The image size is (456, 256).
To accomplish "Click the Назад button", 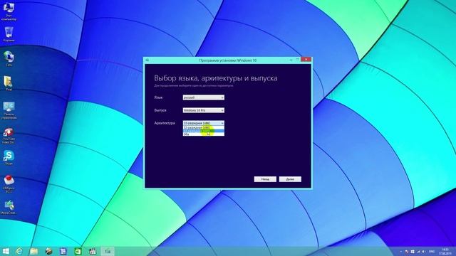I will (265, 179).
